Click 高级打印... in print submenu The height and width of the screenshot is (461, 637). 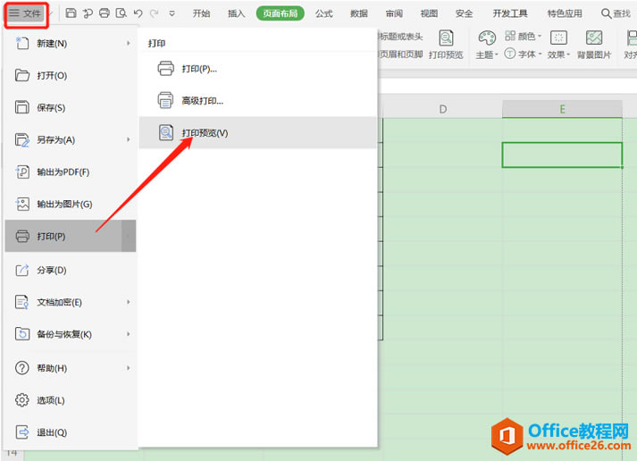[x=257, y=101]
